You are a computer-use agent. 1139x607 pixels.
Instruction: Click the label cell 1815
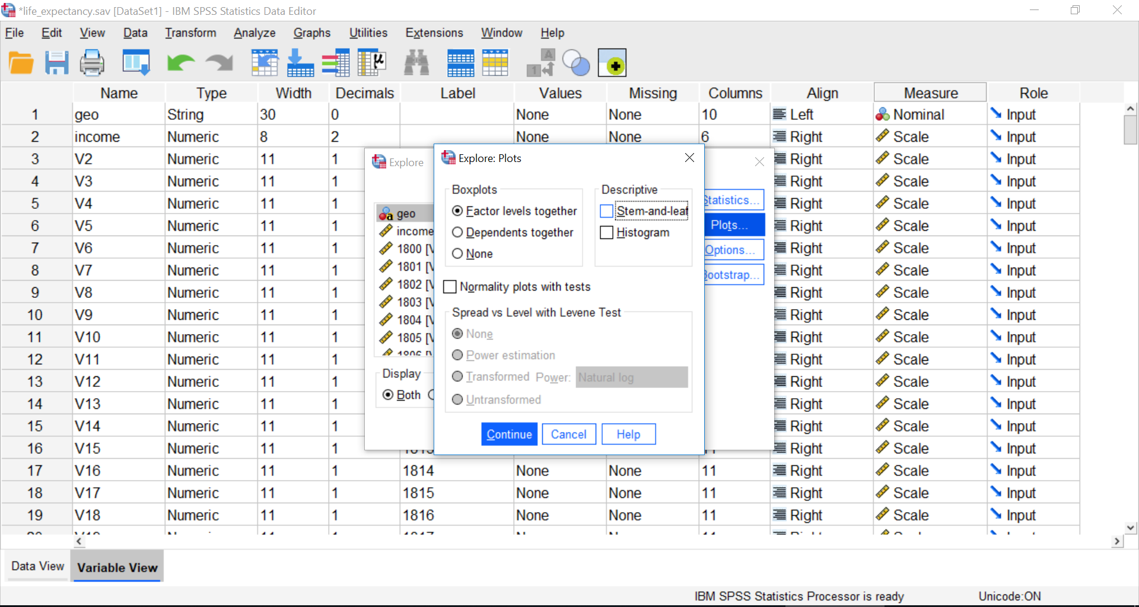point(457,493)
